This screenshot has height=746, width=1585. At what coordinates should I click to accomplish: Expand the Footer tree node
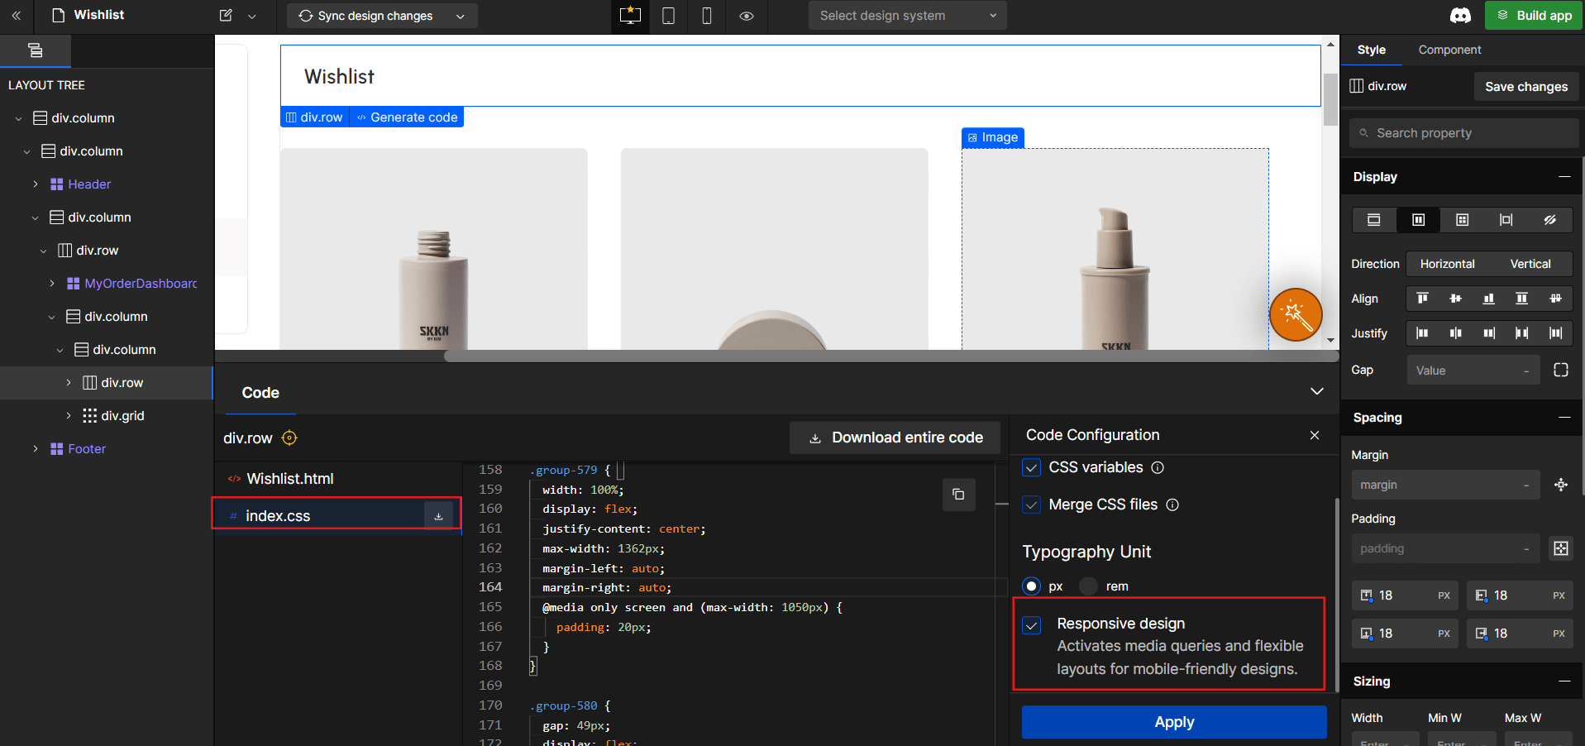(x=36, y=449)
